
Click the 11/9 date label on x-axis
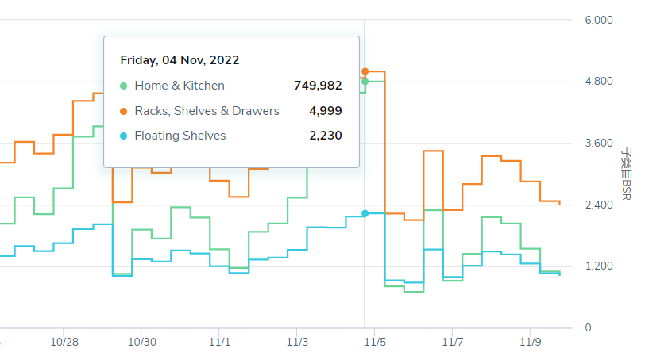531,342
